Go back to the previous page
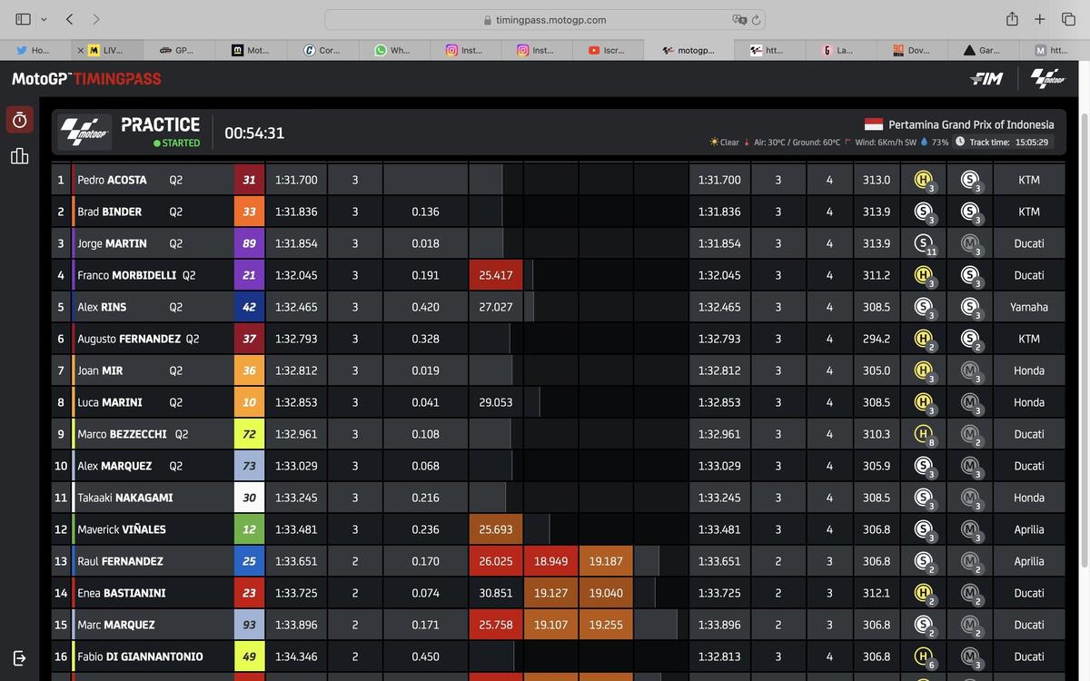This screenshot has width=1090, height=681. click(70, 19)
